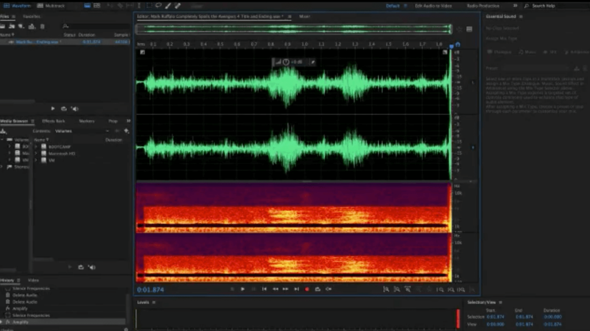Switch to Multitrack editor view
This screenshot has width=590, height=331.
point(51,6)
